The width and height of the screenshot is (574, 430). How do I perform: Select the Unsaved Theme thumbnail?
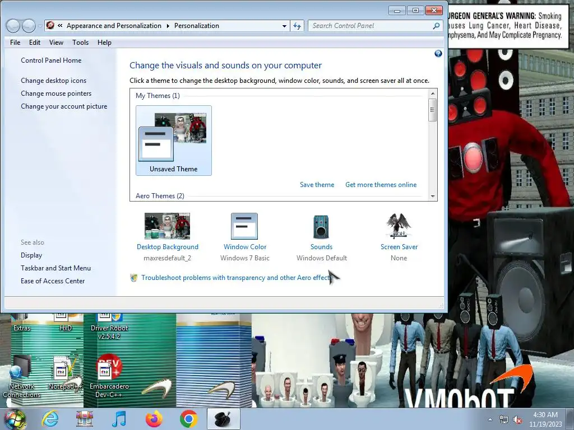point(174,141)
